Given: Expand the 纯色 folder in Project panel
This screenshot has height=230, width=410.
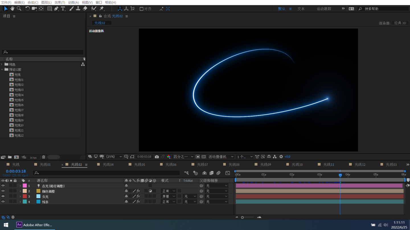Looking at the screenshot, I should point(2,64).
